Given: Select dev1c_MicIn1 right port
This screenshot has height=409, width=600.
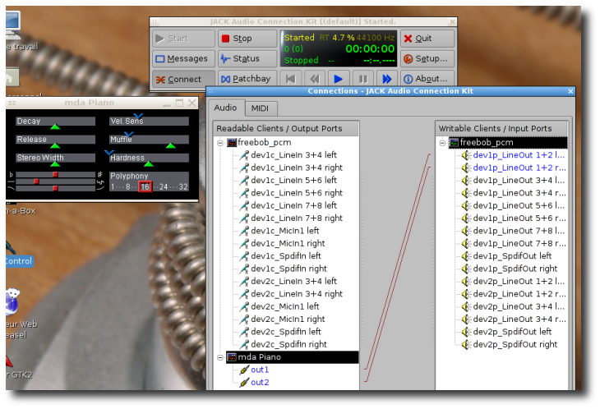Looking at the screenshot, I should [x=288, y=243].
